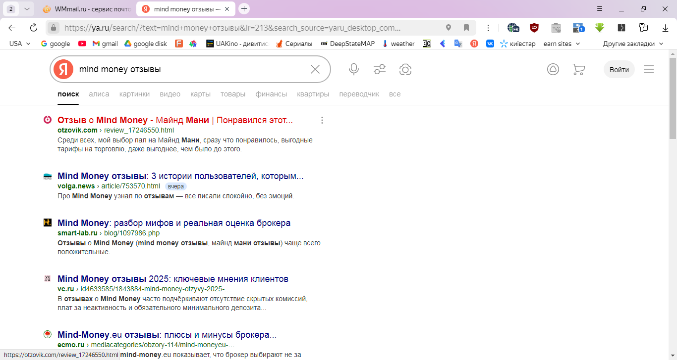Open the three-dot menu beside the address bar
Viewport: 677px width, 360px height.
(x=488, y=28)
